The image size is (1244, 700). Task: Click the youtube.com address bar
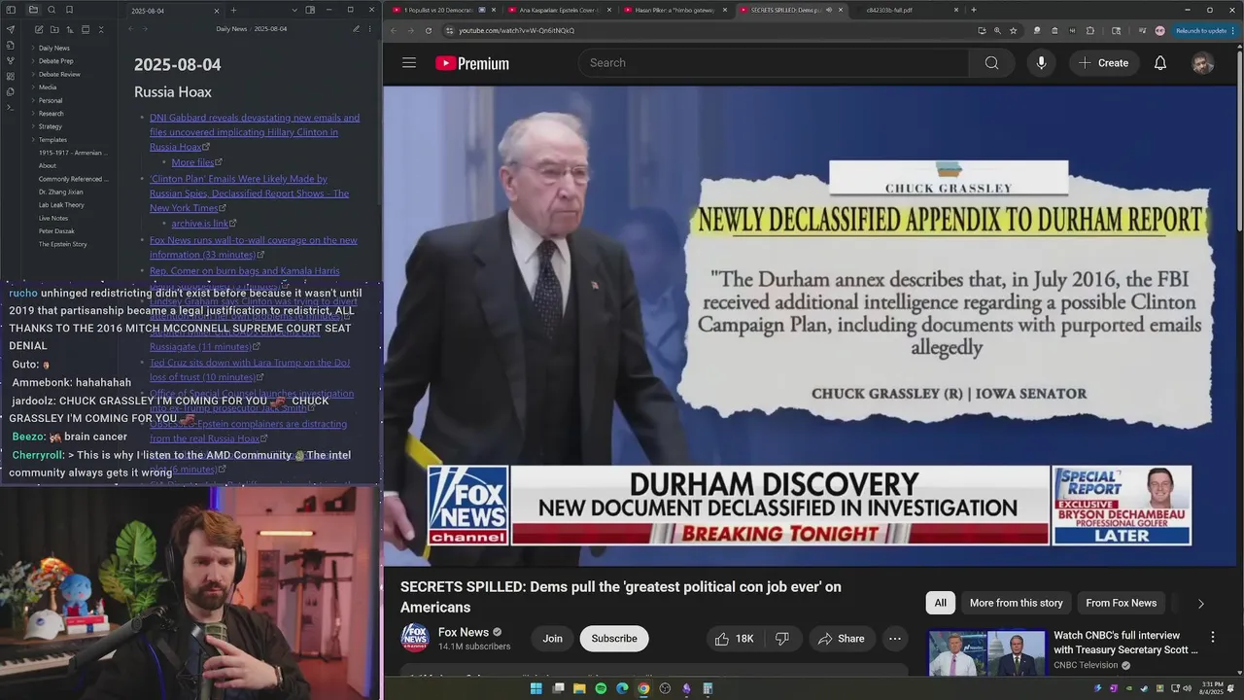[709, 30]
